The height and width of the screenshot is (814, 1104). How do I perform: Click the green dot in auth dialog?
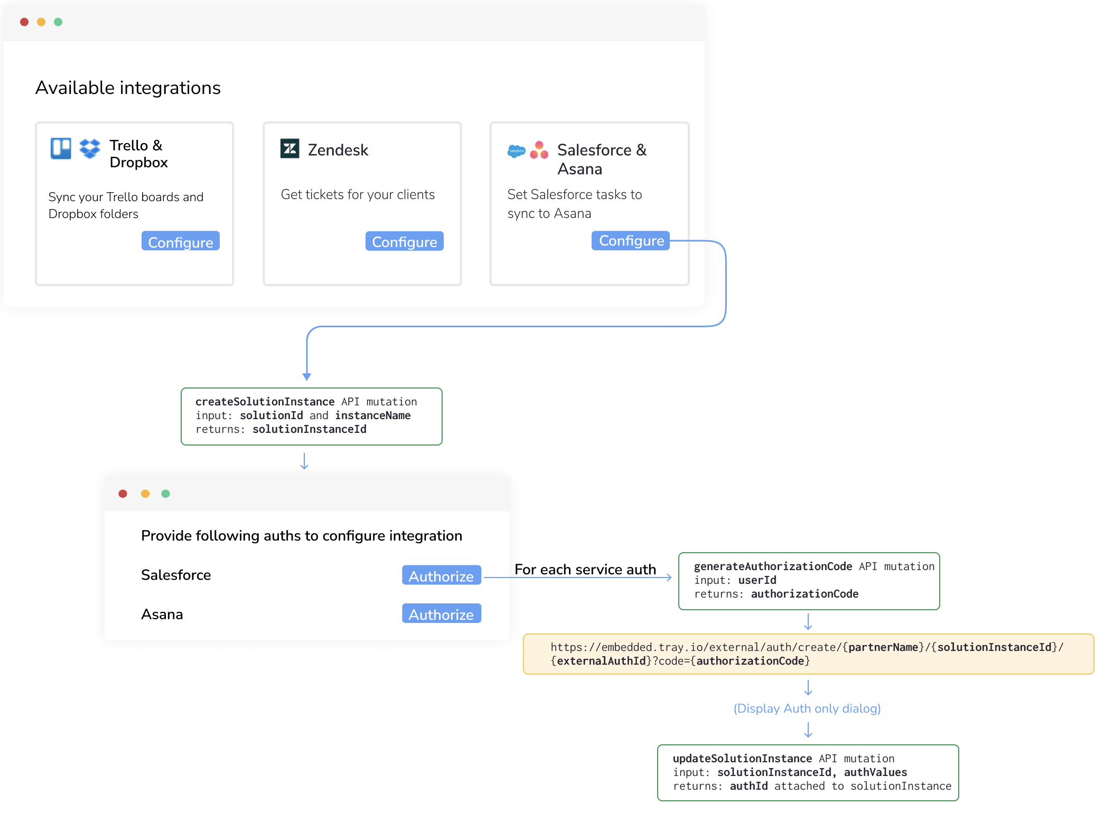[x=165, y=494]
